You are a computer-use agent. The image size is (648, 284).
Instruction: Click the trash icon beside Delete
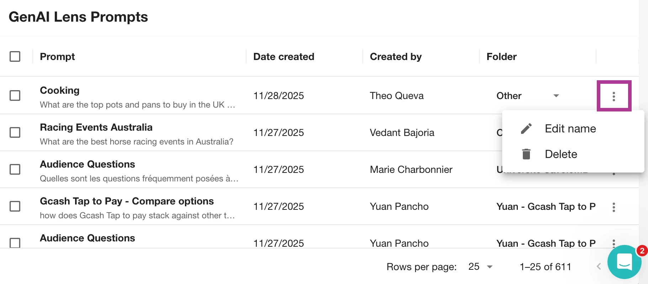coord(526,154)
